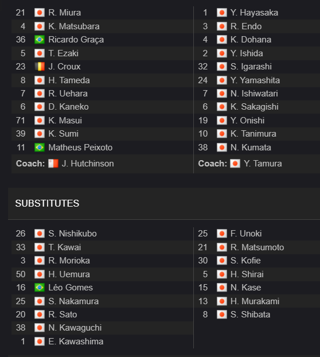Screen dimensions: 320x357
Task: Select K. Tanimura from lineup
Action: 253,134
